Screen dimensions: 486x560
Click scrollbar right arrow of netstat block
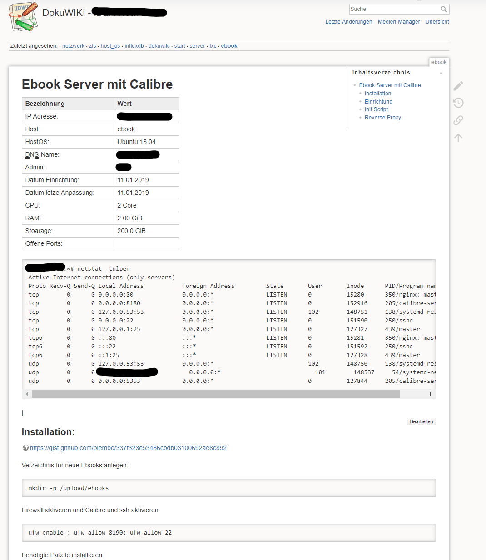431,394
